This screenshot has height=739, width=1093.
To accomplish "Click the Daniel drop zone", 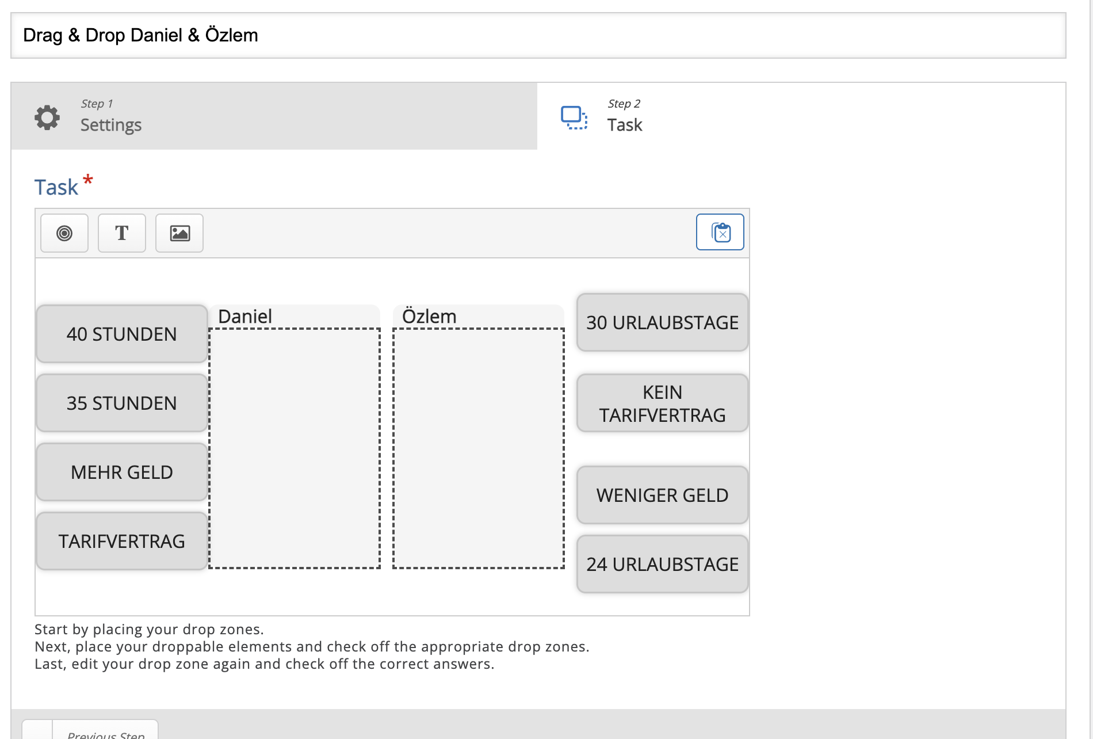I will point(294,448).
